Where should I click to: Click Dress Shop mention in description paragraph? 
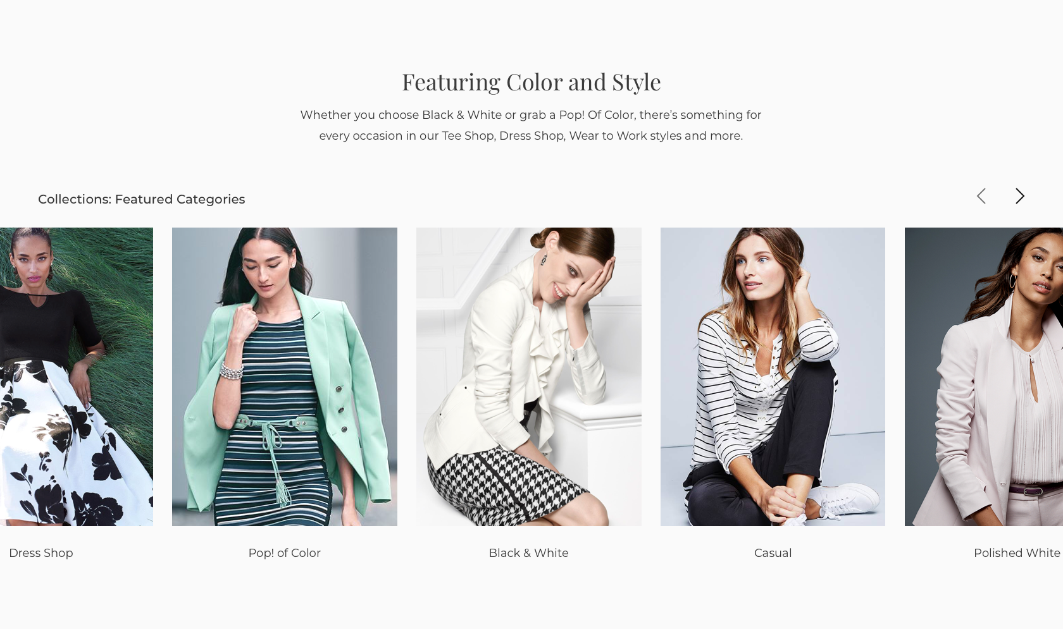tap(531, 135)
